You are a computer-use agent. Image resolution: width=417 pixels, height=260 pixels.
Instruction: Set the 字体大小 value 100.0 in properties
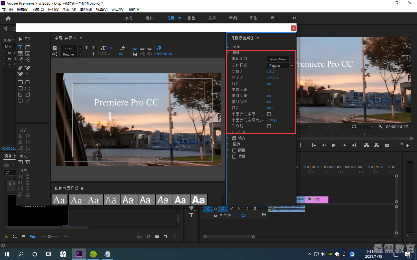271,72
